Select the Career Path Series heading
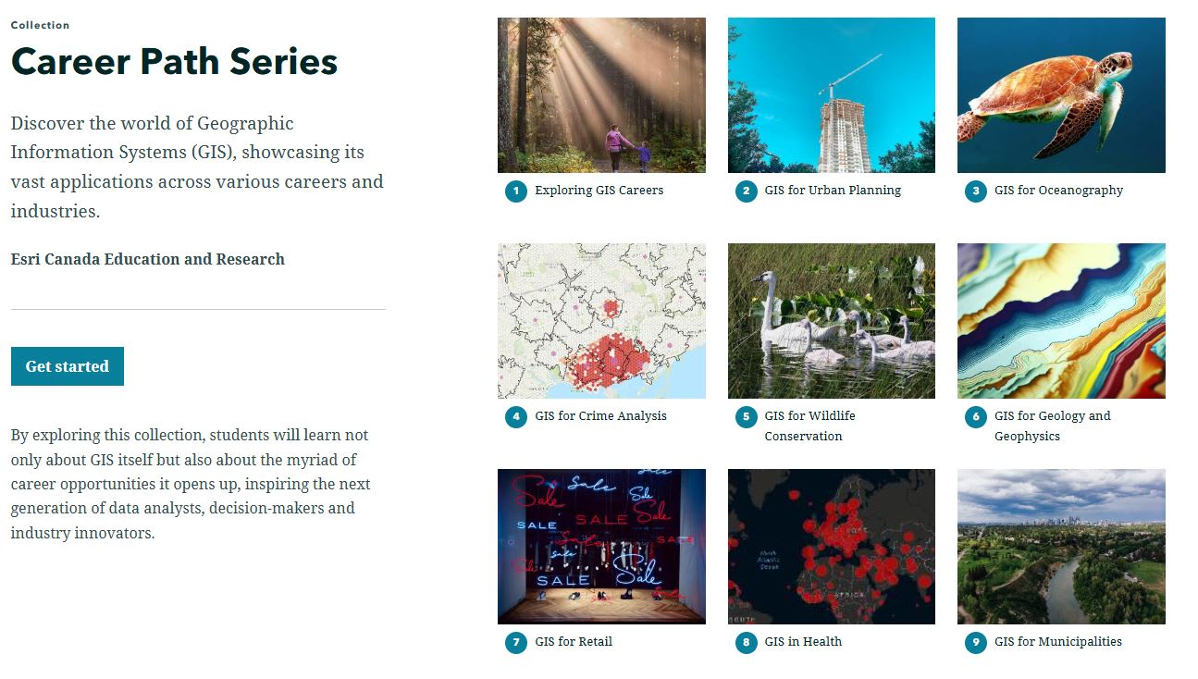Screen dimensions: 1198x679 click(173, 61)
